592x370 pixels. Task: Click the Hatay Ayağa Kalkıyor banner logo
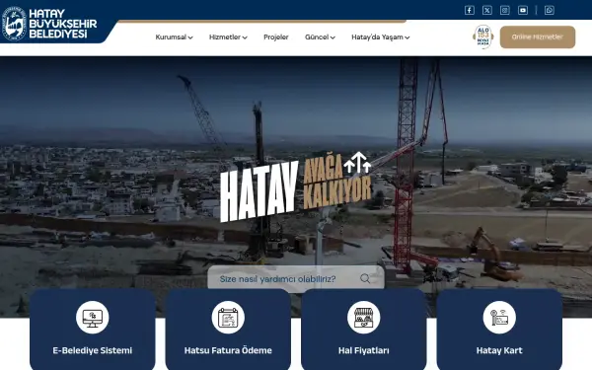point(296,186)
